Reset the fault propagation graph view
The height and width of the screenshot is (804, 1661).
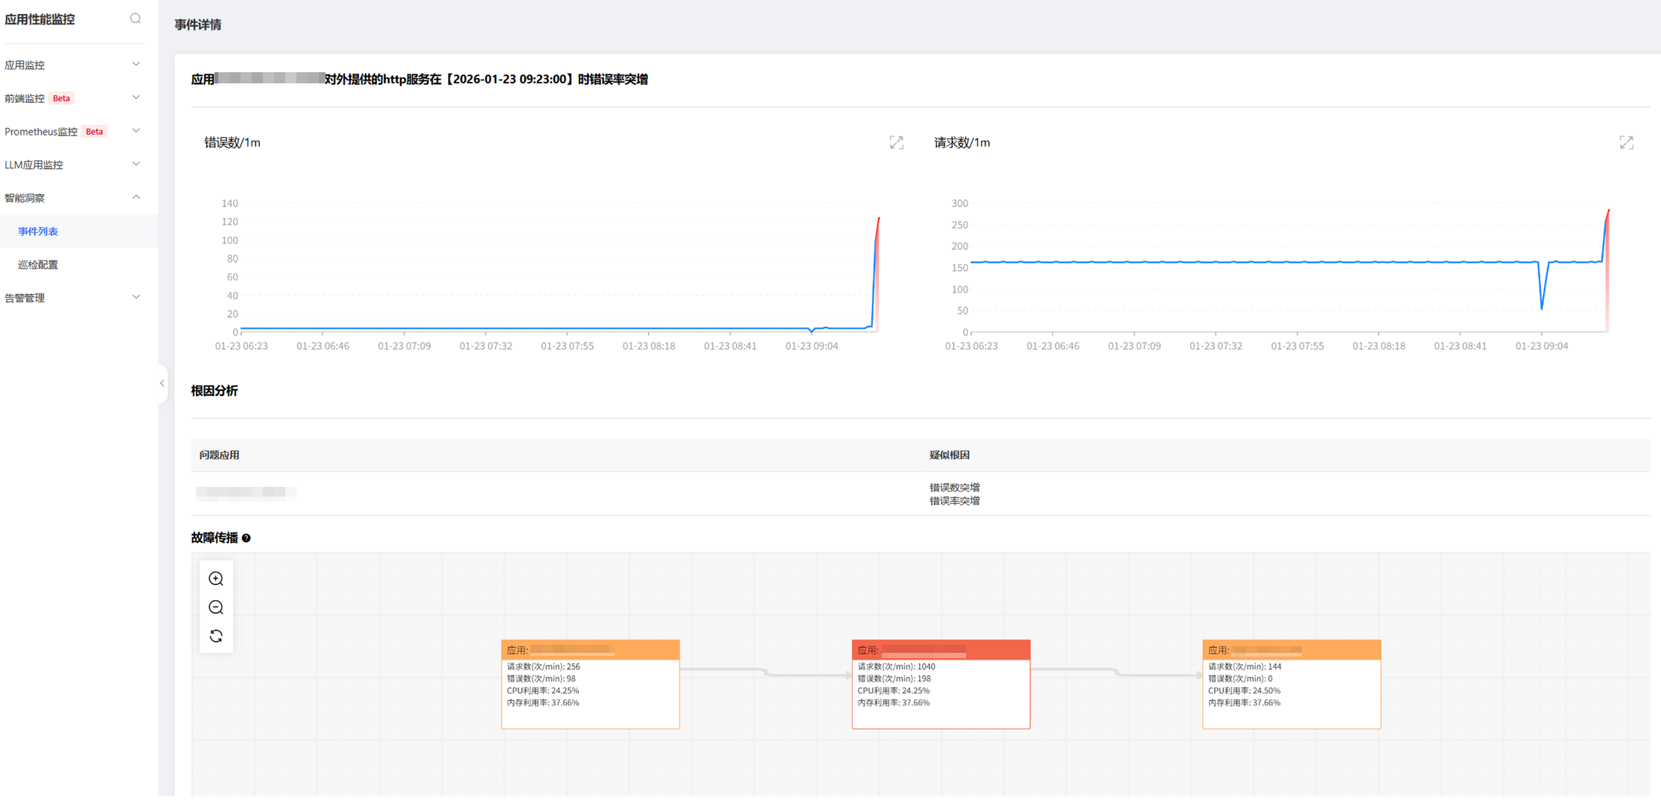216,636
